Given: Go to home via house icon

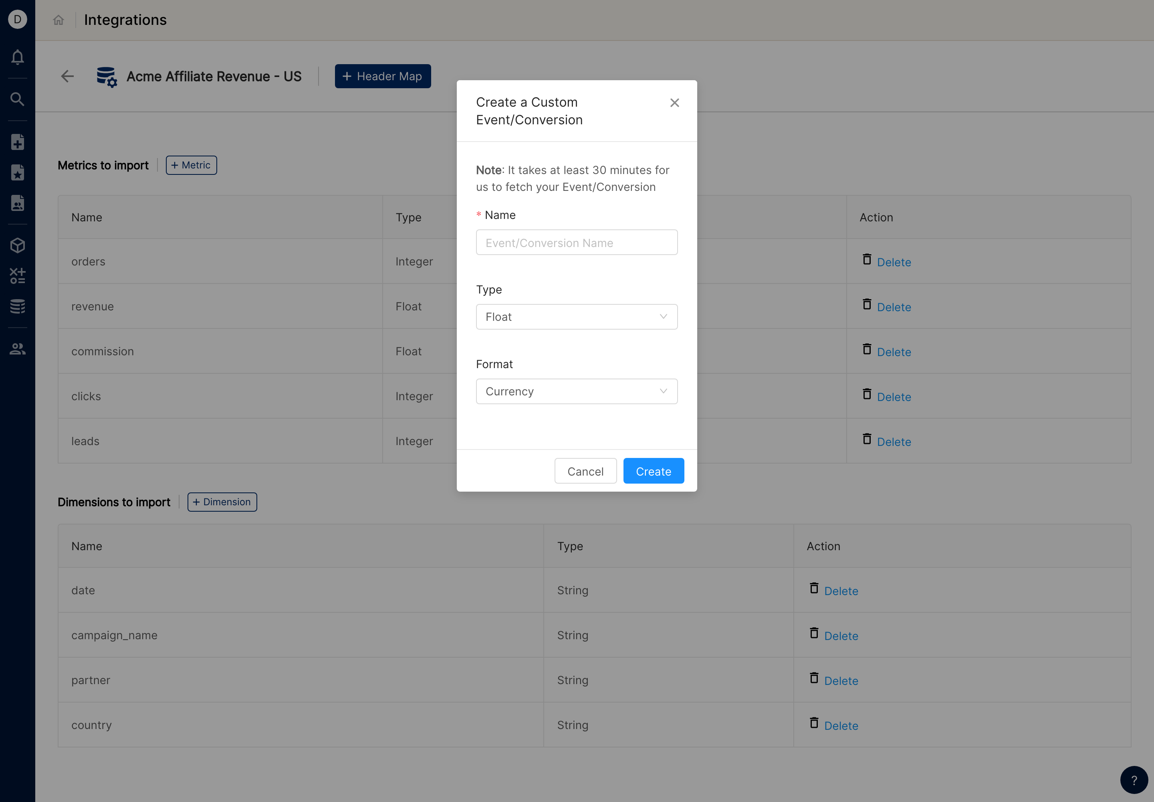Looking at the screenshot, I should (x=58, y=20).
